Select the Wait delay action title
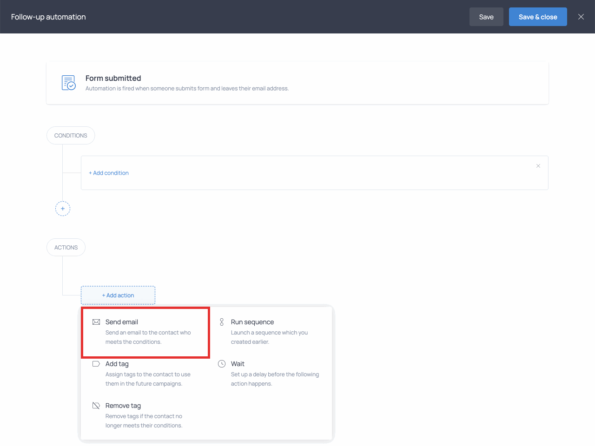Image resolution: width=595 pixels, height=446 pixels. pyautogui.click(x=238, y=364)
